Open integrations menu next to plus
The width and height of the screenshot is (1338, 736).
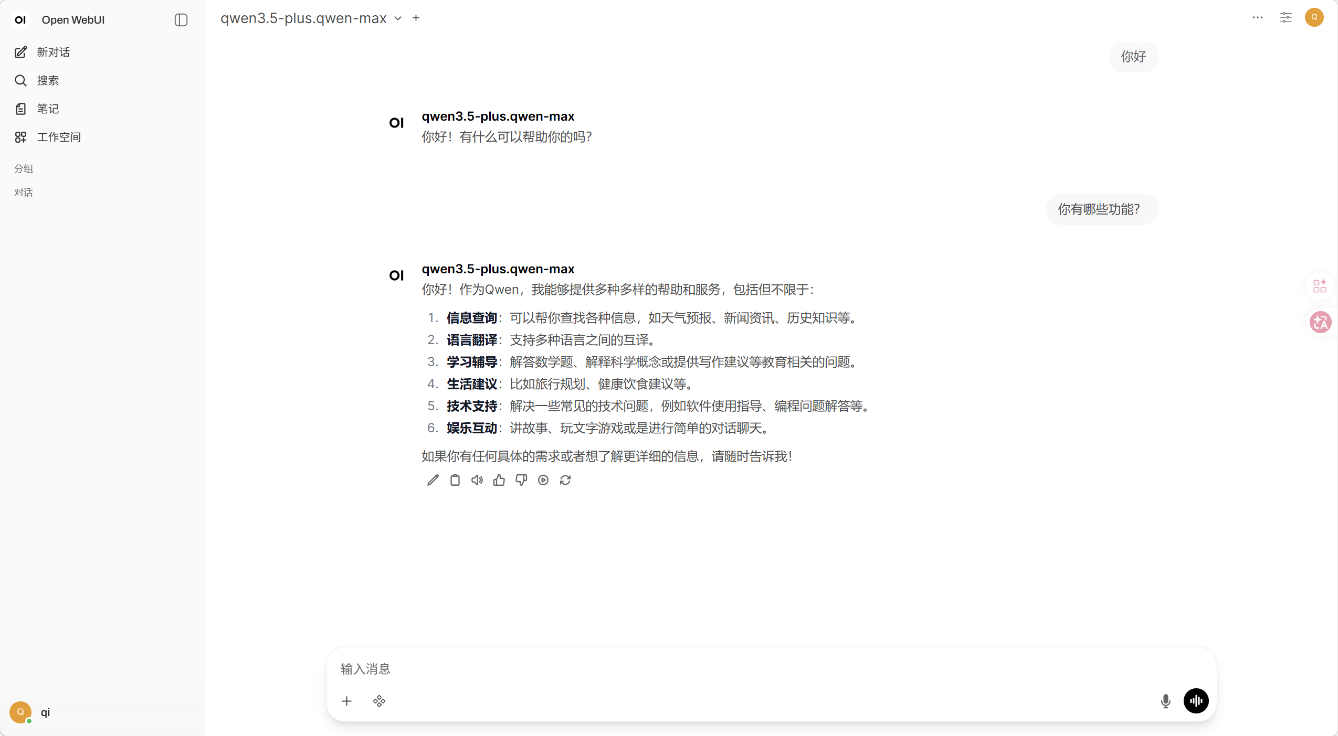(x=379, y=701)
